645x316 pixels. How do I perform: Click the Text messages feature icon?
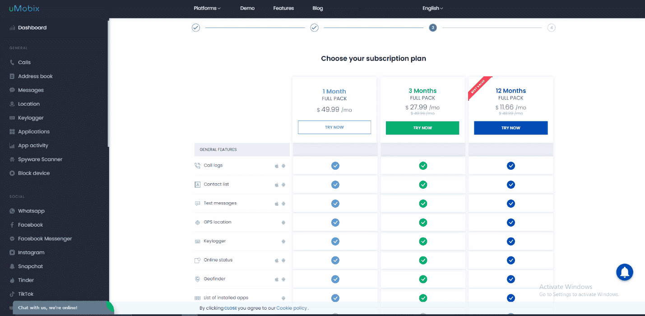[x=197, y=204]
